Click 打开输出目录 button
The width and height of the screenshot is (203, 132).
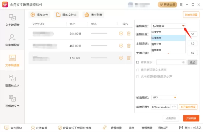[x=188, y=107]
